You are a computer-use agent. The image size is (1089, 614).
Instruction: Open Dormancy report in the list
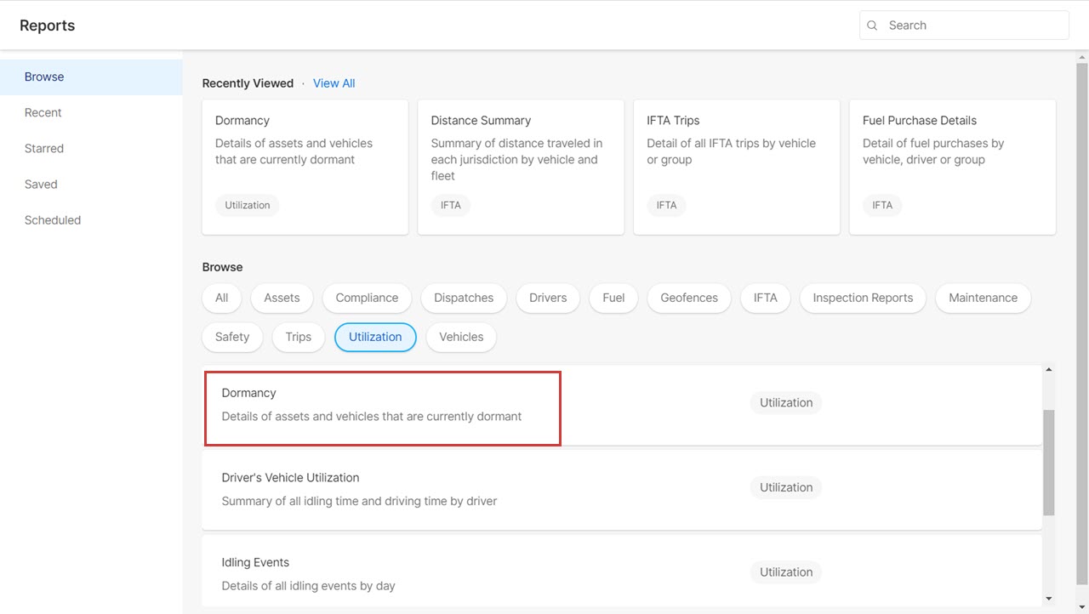coord(622,406)
